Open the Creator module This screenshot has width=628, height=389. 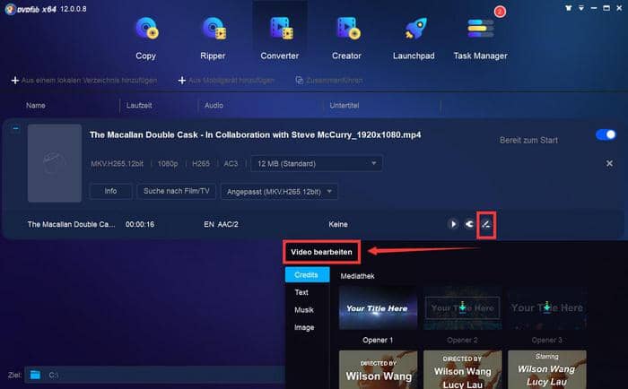point(346,39)
